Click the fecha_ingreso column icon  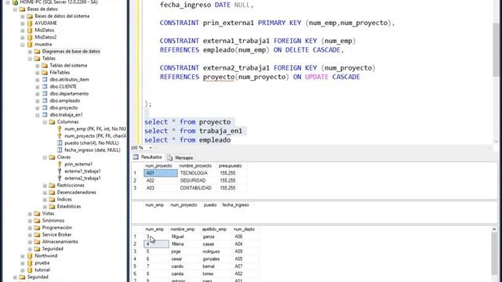[60, 150]
